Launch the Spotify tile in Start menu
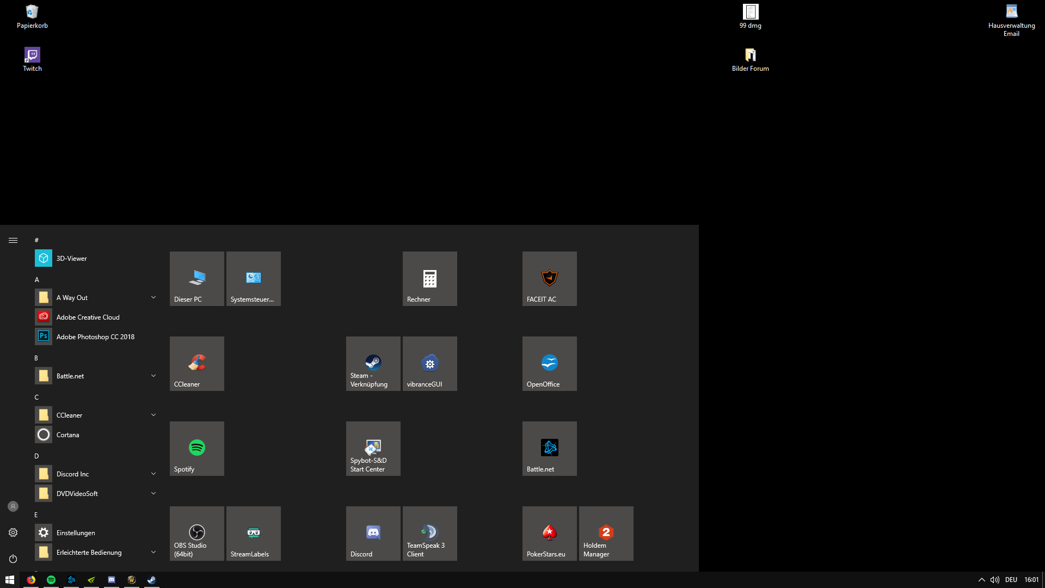Viewport: 1045px width, 588px height. pos(197,449)
